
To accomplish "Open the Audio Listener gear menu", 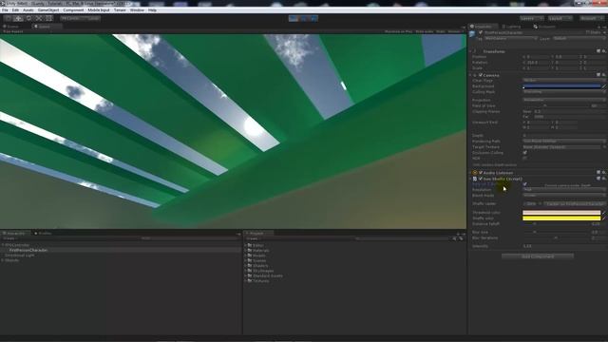I will (x=604, y=173).
